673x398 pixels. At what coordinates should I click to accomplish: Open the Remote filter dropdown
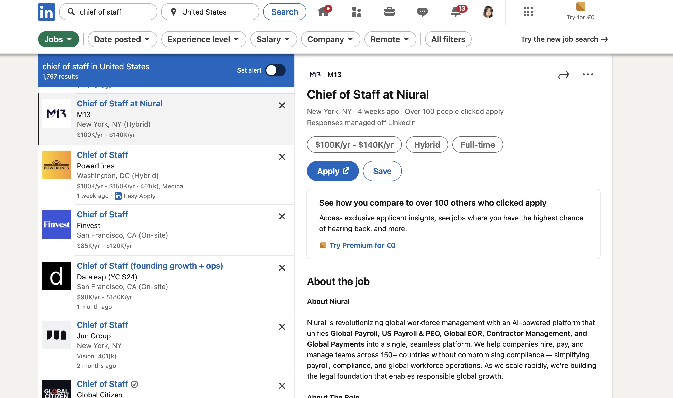click(x=390, y=39)
